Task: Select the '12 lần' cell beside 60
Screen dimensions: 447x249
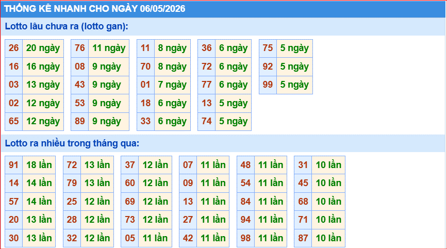Action: (155, 183)
